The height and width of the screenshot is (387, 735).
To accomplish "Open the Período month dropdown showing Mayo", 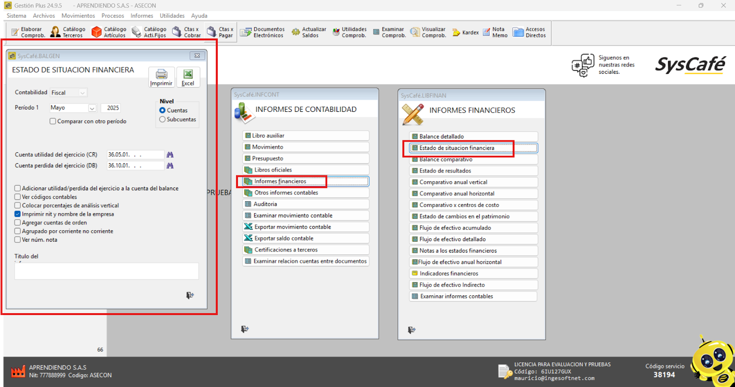I will [x=92, y=108].
